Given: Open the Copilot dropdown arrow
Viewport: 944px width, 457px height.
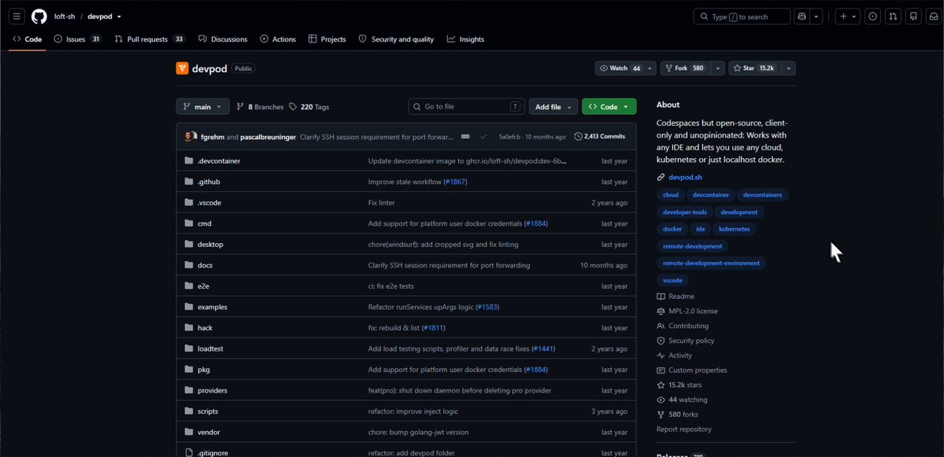Looking at the screenshot, I should click(816, 17).
